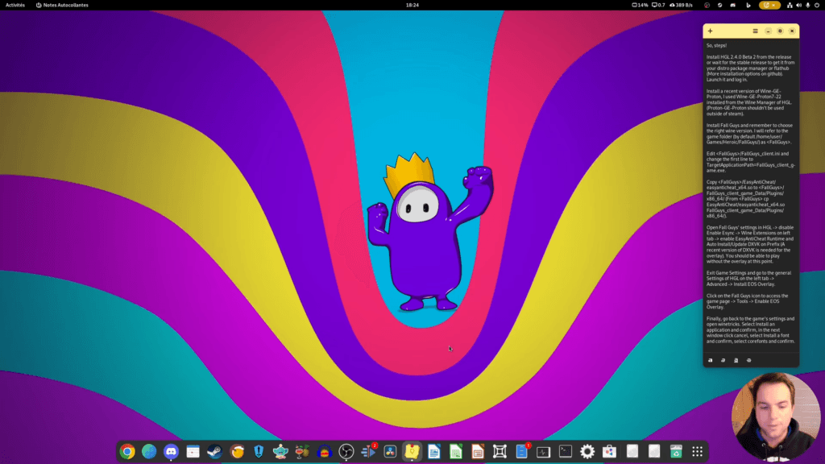825x464 pixels.
Task: Click the 389 B/s network speed indicator
Action: [x=681, y=5]
